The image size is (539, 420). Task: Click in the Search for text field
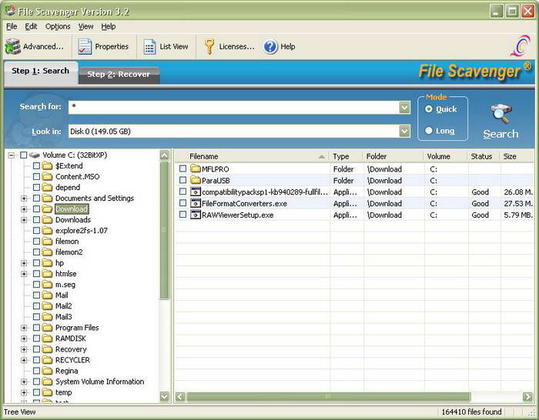click(x=234, y=108)
